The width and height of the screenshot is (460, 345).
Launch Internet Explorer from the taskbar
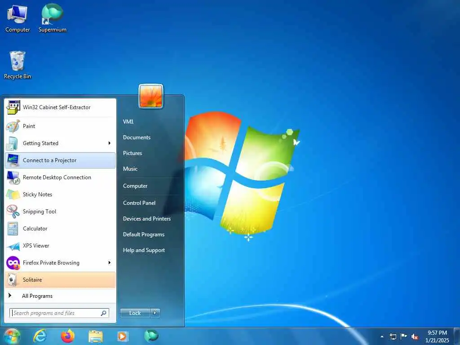(x=40, y=336)
